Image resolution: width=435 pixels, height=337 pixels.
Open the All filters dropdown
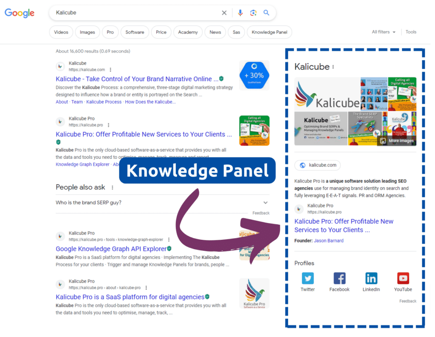point(384,32)
